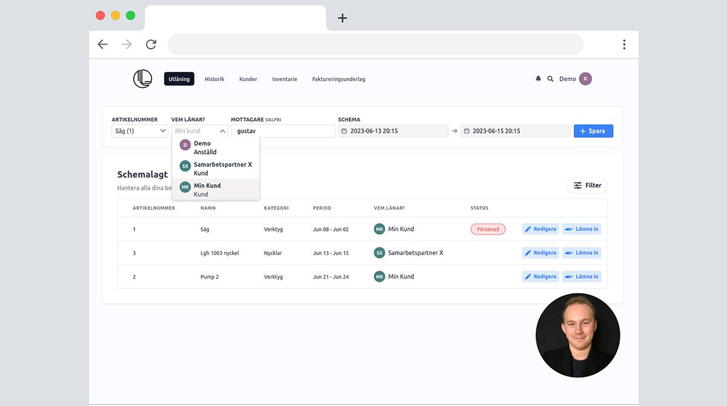Viewport: 727px width, 406px height.
Task: Open the Faktureringsunderlag menu item
Action: point(338,79)
